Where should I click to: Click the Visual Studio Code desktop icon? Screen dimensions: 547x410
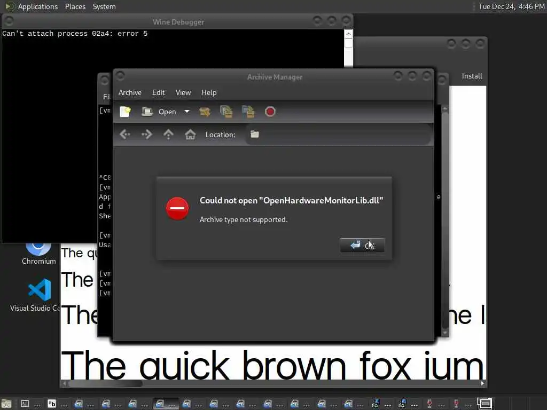[35, 295]
